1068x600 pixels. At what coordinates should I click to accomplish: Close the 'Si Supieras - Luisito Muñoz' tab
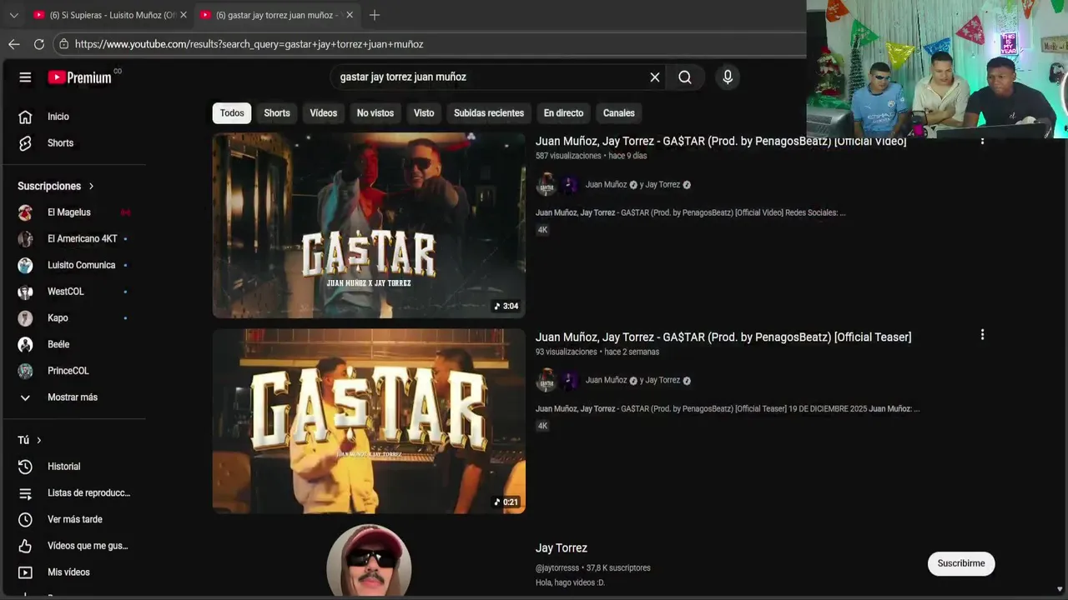184,15
